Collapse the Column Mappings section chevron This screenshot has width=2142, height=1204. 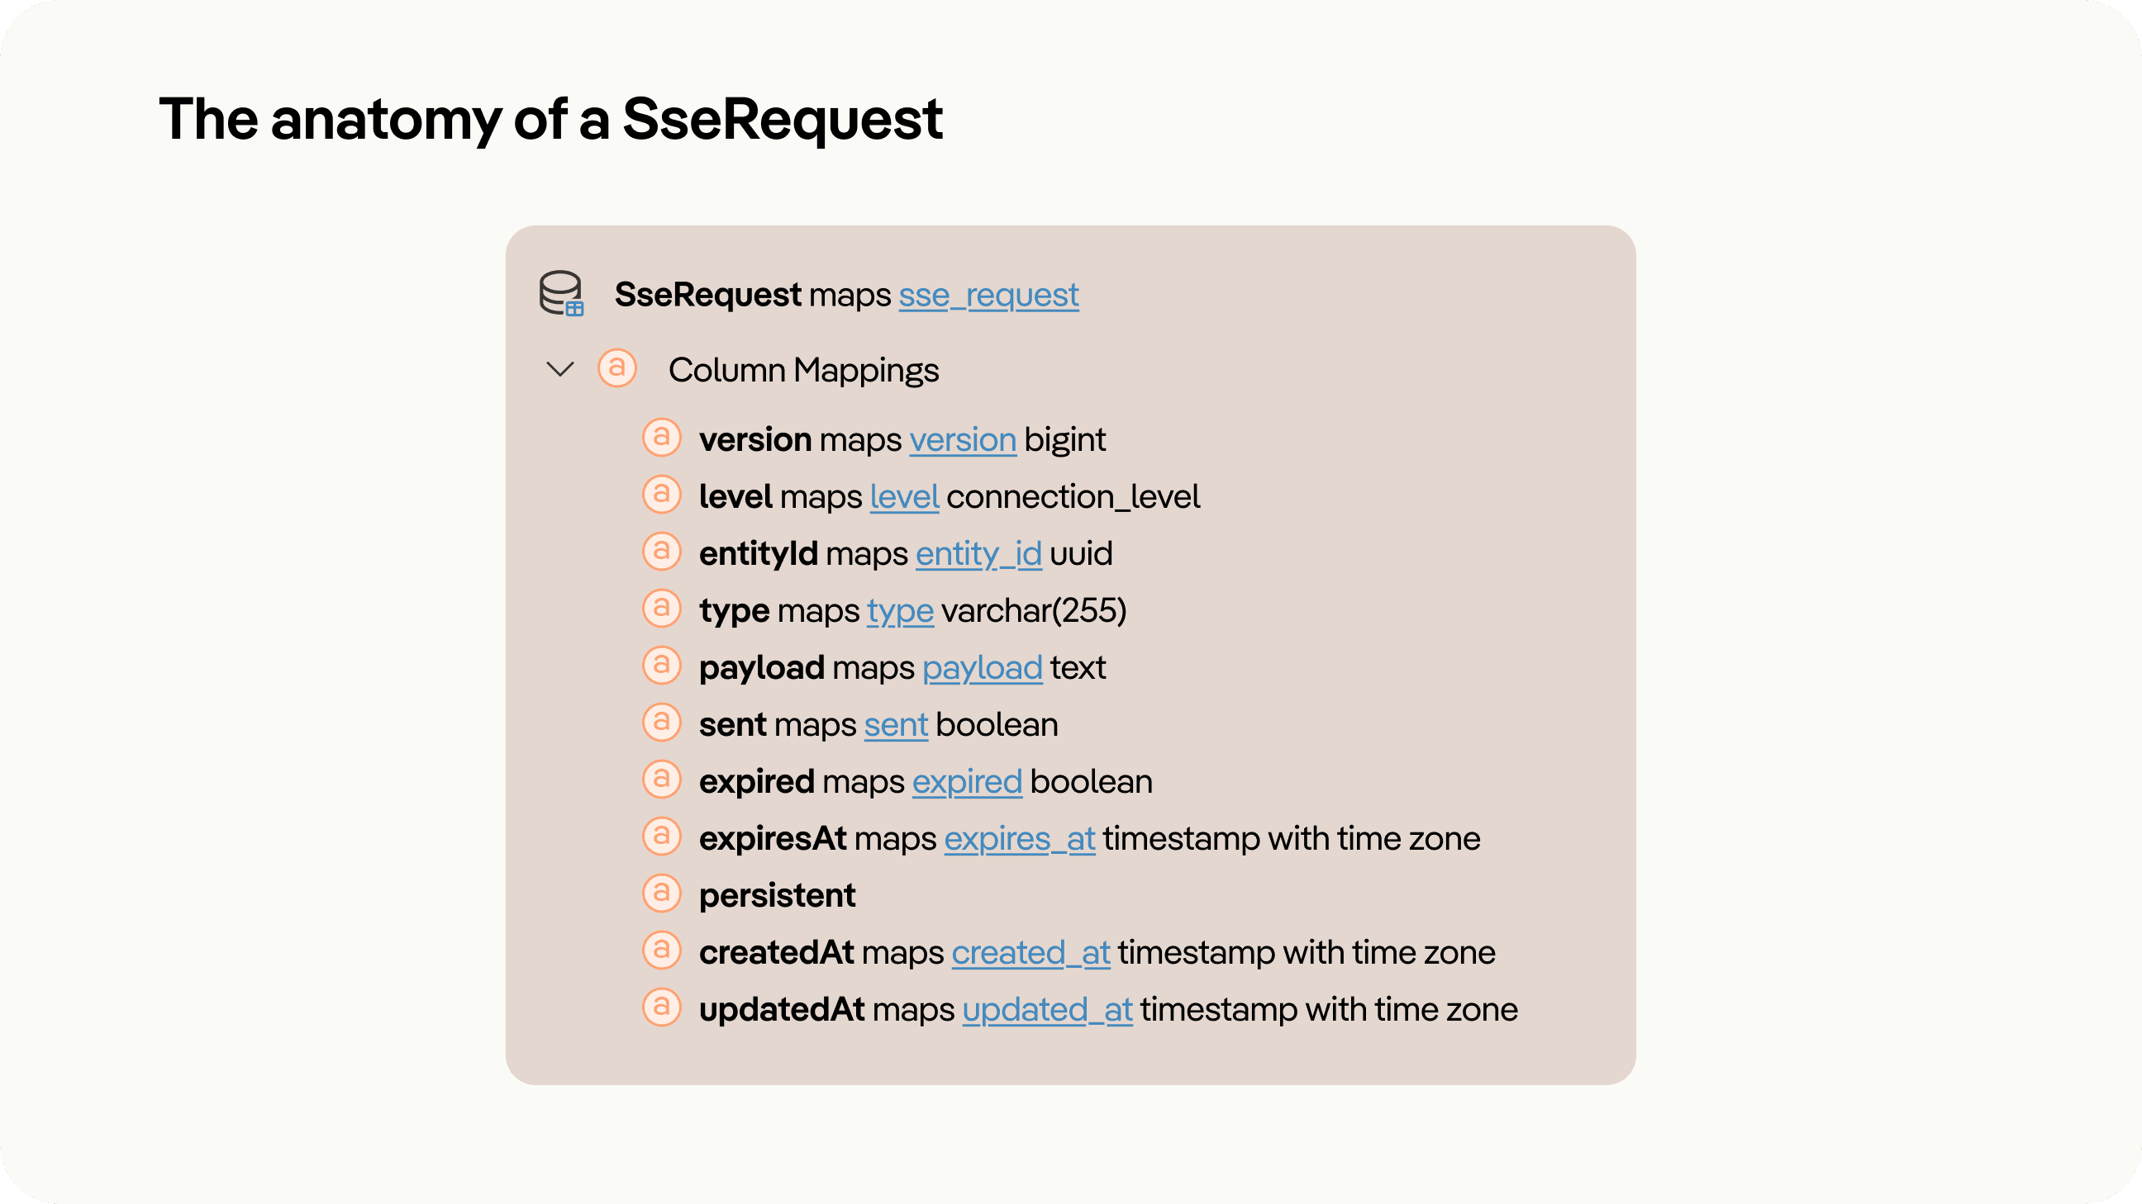pyautogui.click(x=560, y=368)
